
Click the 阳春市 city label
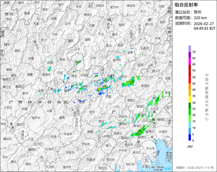pos(91,160)
